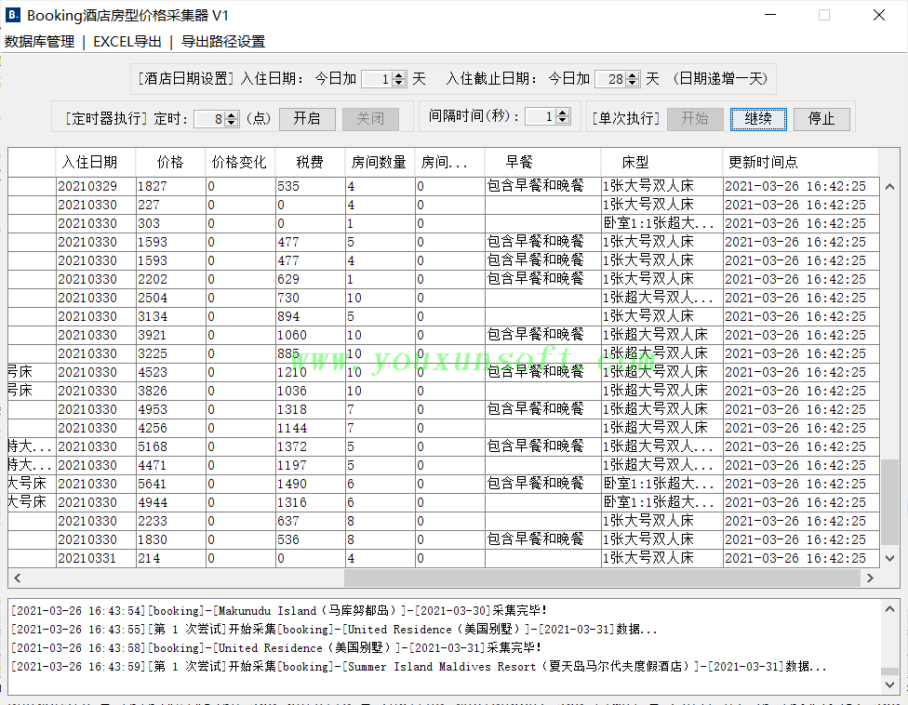Viewport: 908px width, 705px height.
Task: Open the EXCEL导出 menu
Action: click(127, 42)
